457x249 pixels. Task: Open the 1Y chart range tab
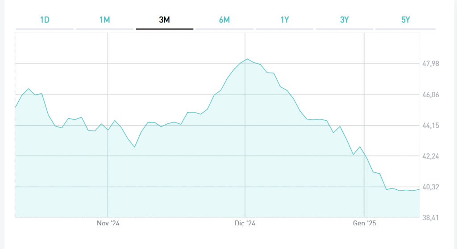point(284,20)
